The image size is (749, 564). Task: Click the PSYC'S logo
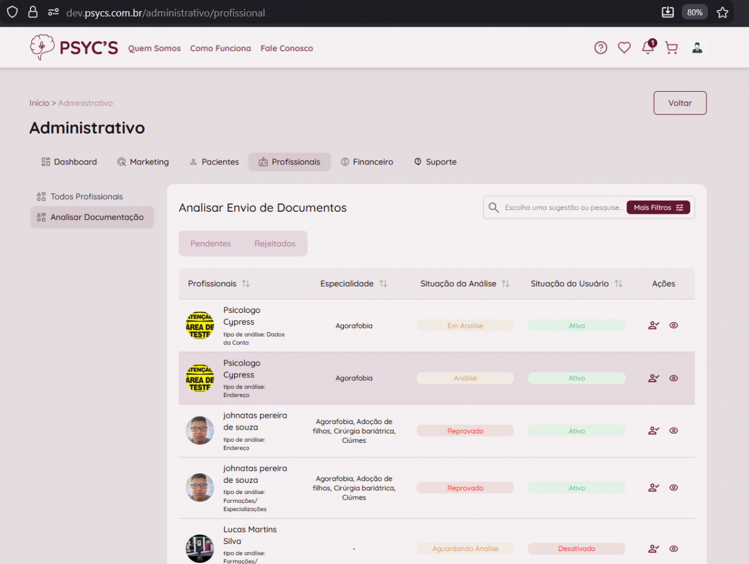pos(74,48)
